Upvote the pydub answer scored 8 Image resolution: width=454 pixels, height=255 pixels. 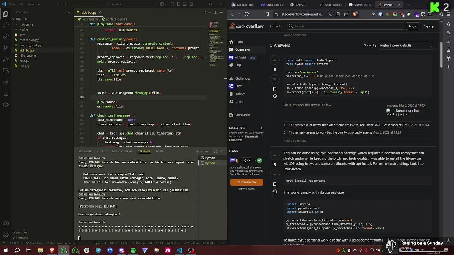click(275, 60)
